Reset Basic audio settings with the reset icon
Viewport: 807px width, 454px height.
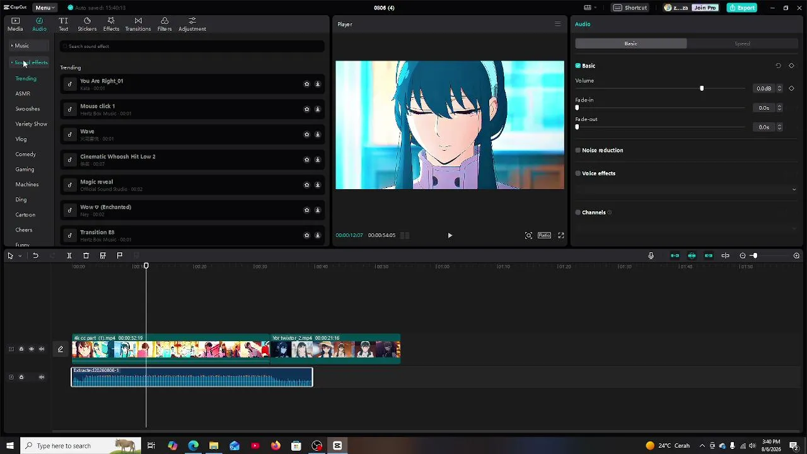pos(778,66)
